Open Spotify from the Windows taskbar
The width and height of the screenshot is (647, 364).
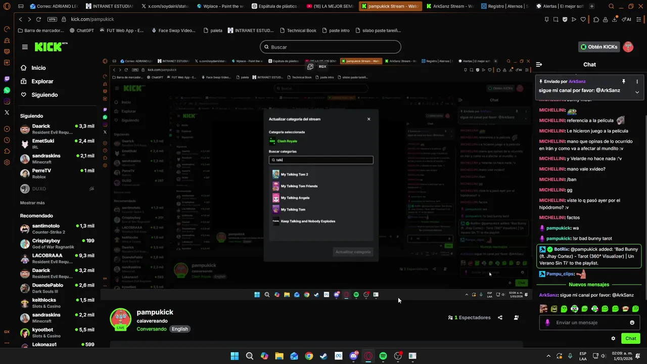[x=383, y=356]
